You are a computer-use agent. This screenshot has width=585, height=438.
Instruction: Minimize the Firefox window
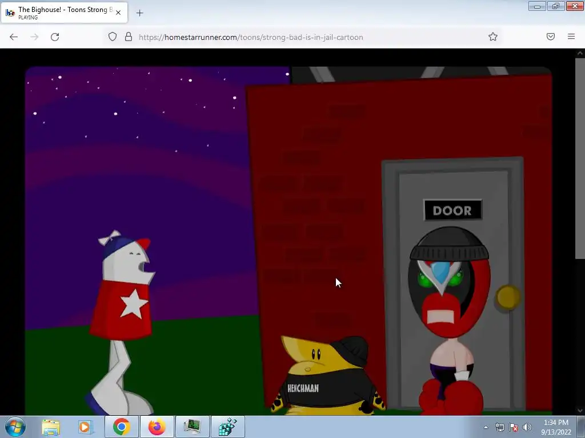click(537, 6)
